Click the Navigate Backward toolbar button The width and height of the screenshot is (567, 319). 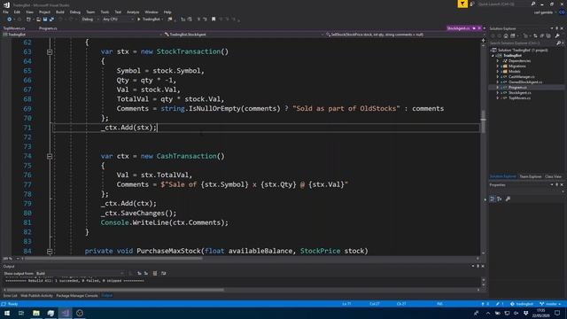[x=9, y=19]
